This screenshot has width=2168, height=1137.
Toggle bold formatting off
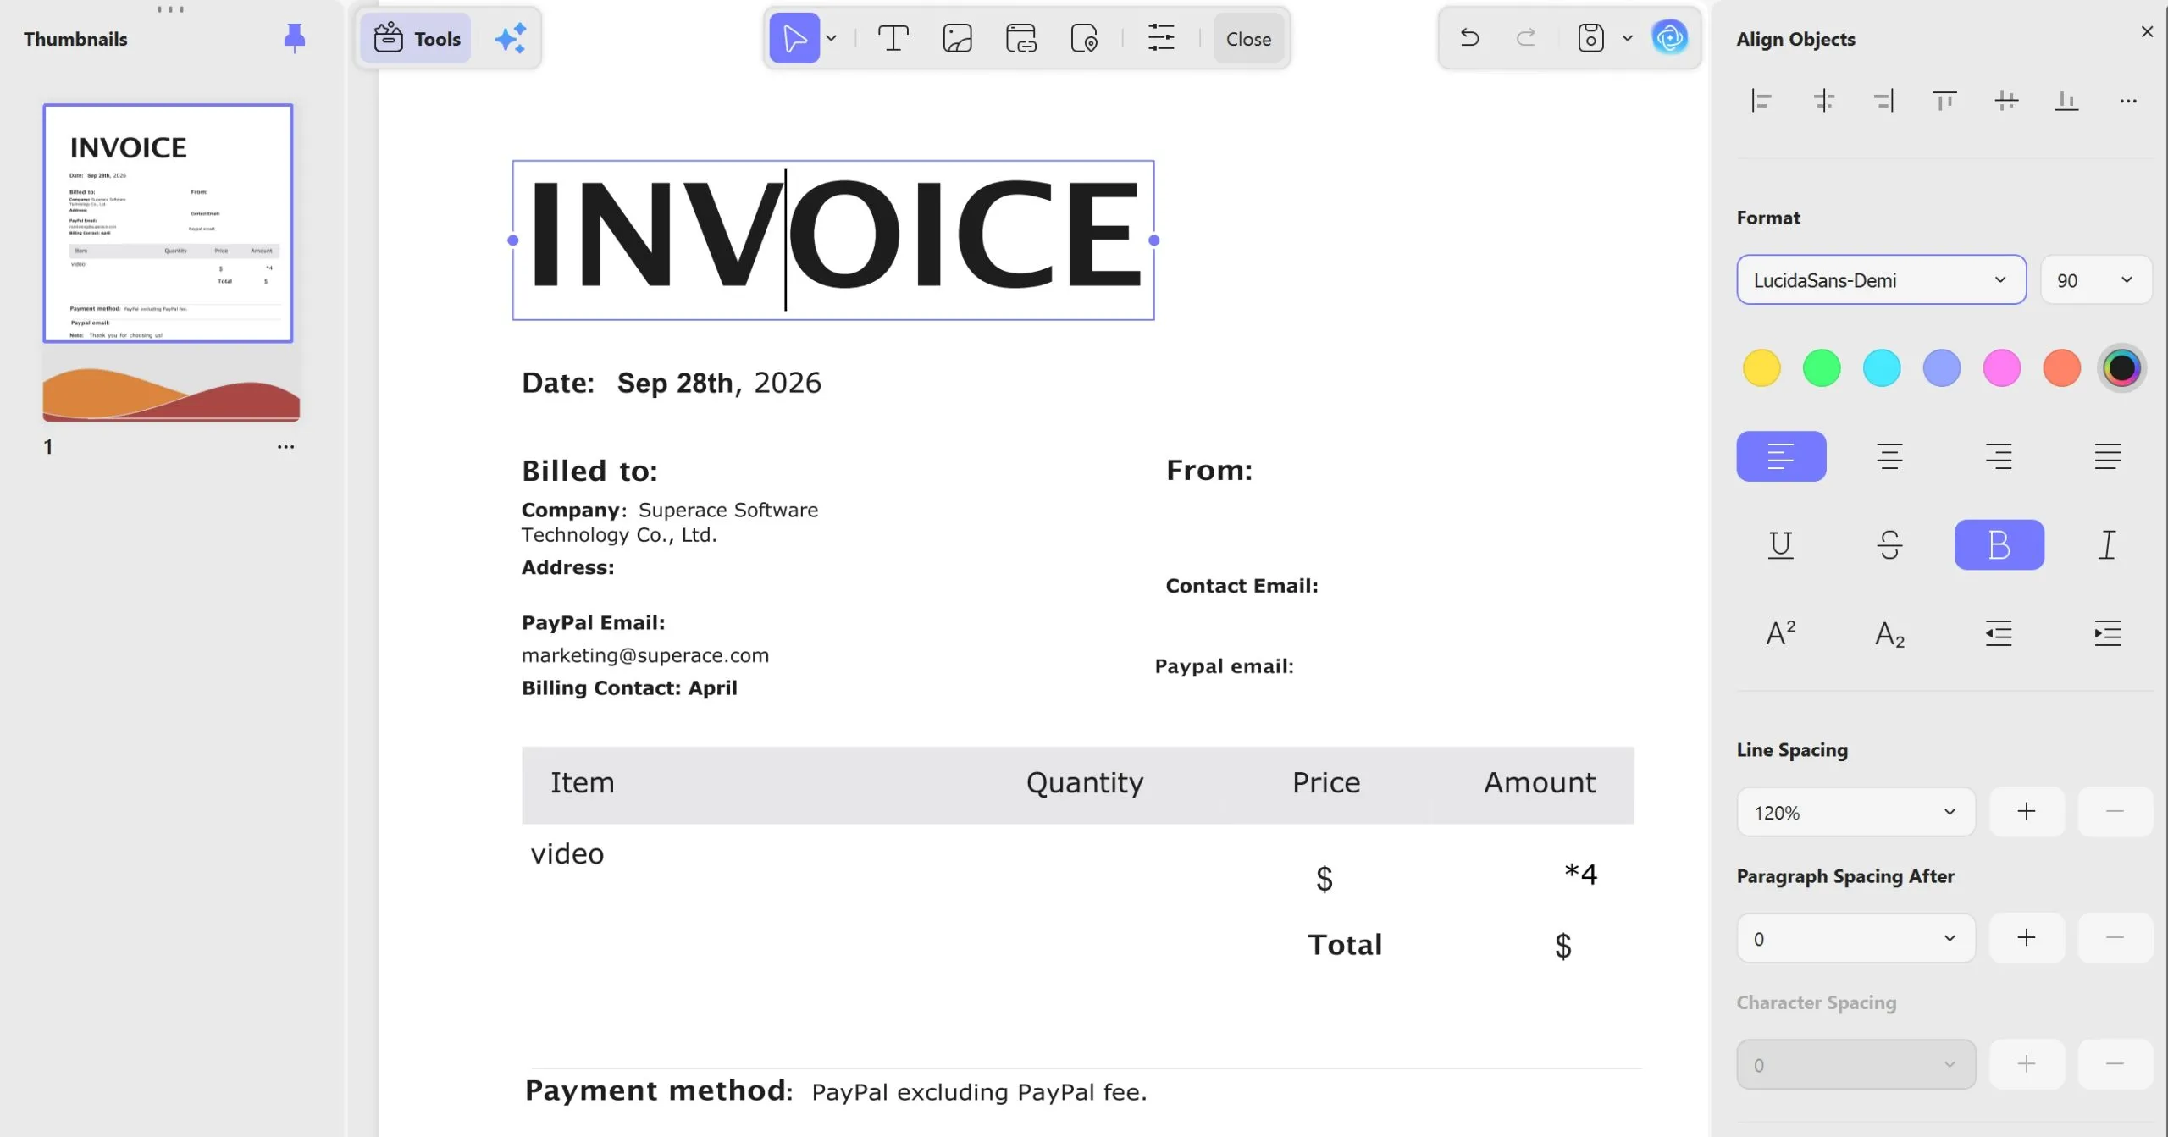click(1999, 544)
